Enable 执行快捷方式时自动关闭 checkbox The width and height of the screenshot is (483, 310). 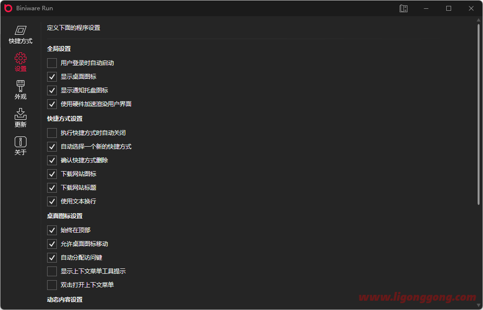52,133
